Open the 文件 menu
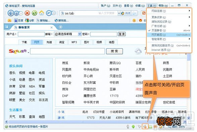Screen dimensions: 197x132 (x=117, y=6)
